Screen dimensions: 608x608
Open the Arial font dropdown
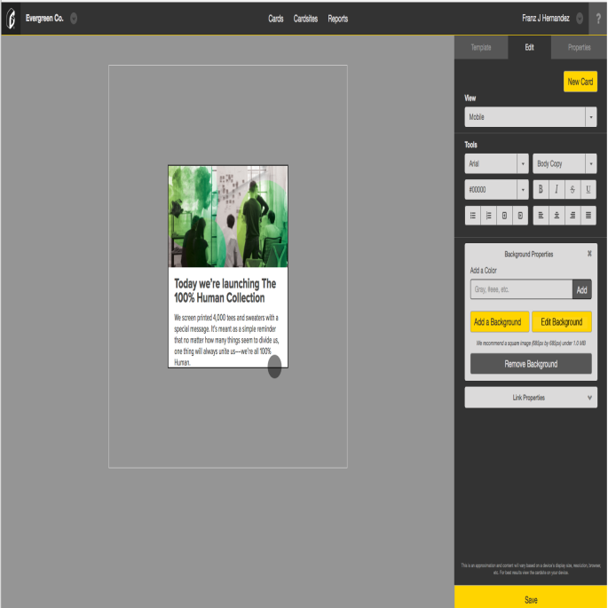[x=496, y=164]
